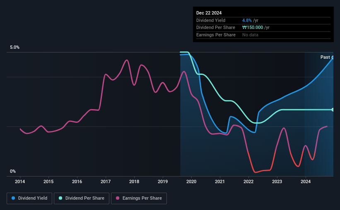Image resolution: width=340 pixels, height=210 pixels.
Task: Click the ₩150.000 dividend per share value
Action: click(253, 28)
